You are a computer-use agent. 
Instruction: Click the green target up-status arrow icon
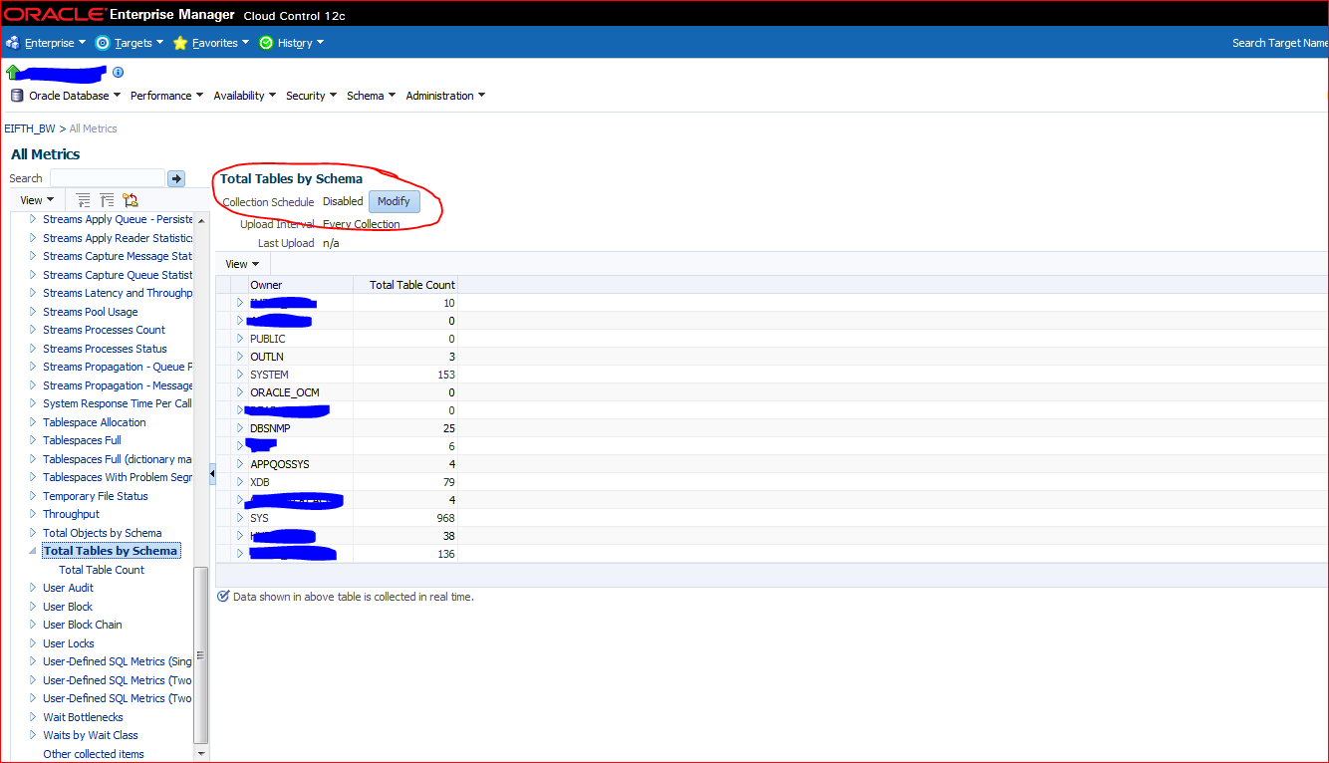coord(13,72)
